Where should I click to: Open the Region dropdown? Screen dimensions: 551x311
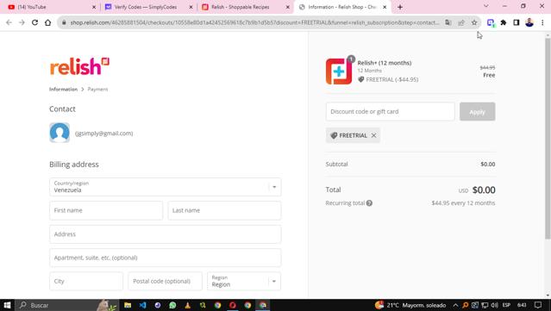coord(244,281)
